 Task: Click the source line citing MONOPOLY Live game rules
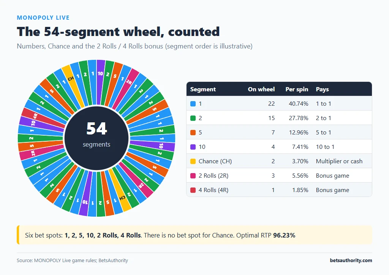(73, 260)
